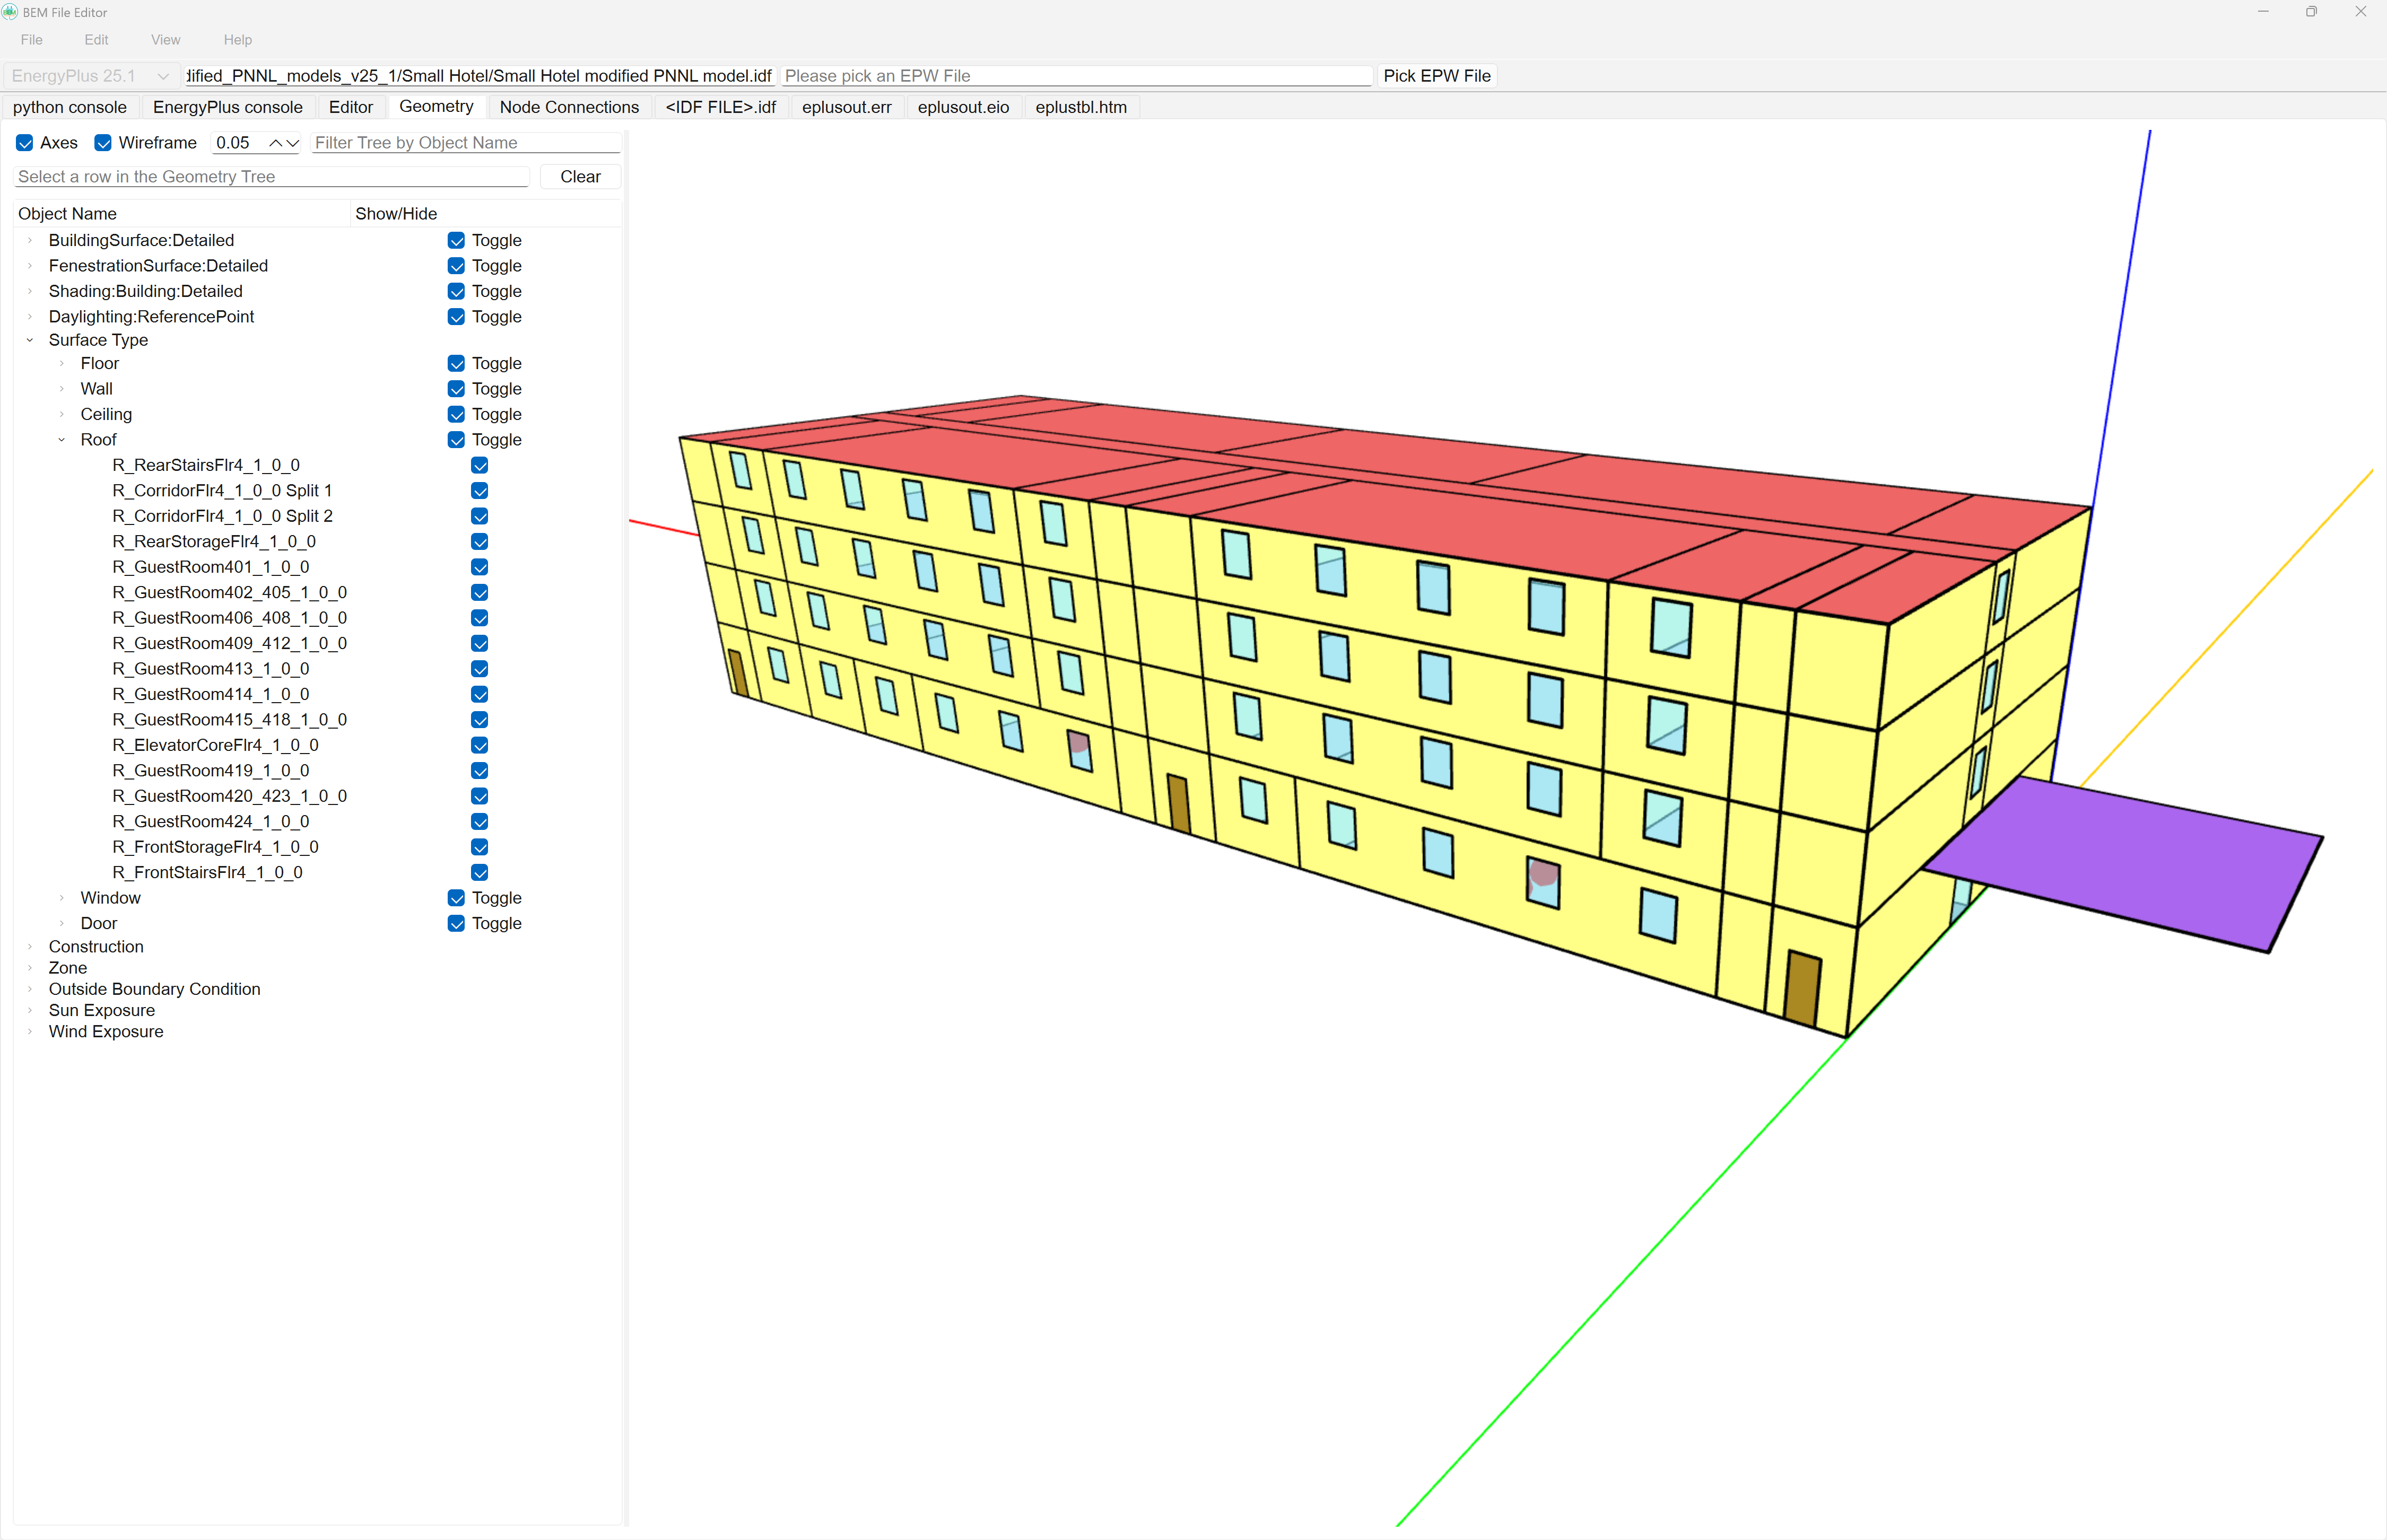Screen dimensions: 2387x1540
Task: Collapse the Roof tree node
Action: click(62, 440)
